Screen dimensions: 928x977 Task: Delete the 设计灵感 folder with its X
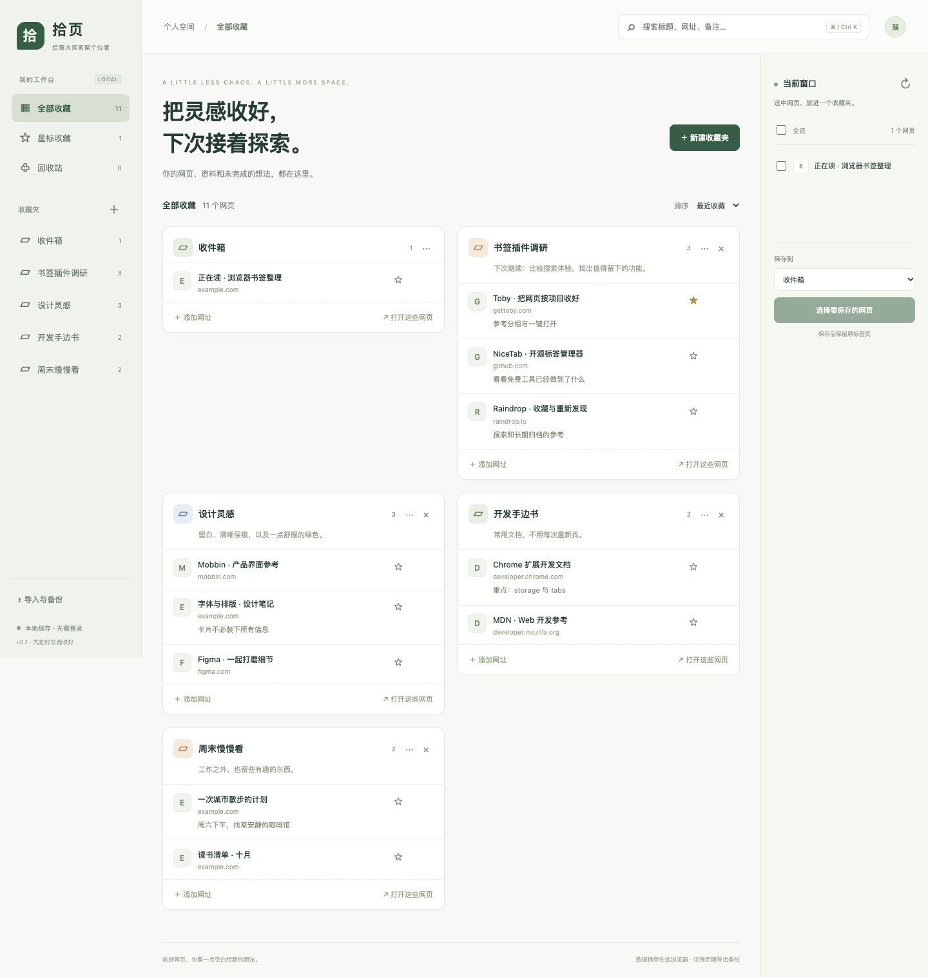click(426, 515)
